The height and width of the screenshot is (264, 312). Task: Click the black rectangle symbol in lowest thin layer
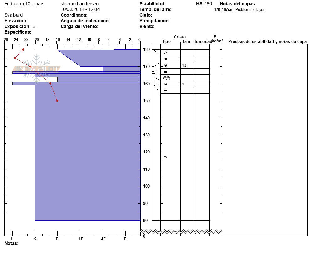(x=166, y=91)
